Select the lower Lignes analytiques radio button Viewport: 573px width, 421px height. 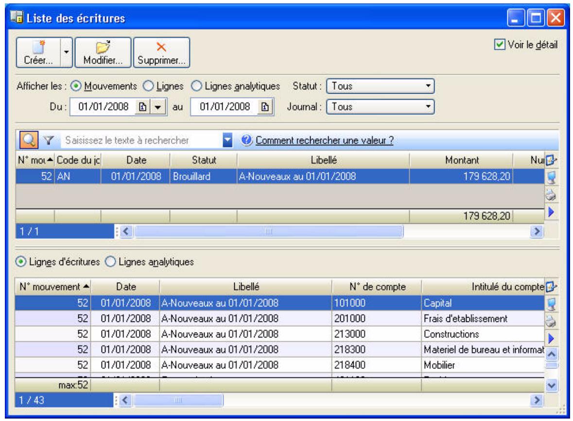pyautogui.click(x=110, y=261)
